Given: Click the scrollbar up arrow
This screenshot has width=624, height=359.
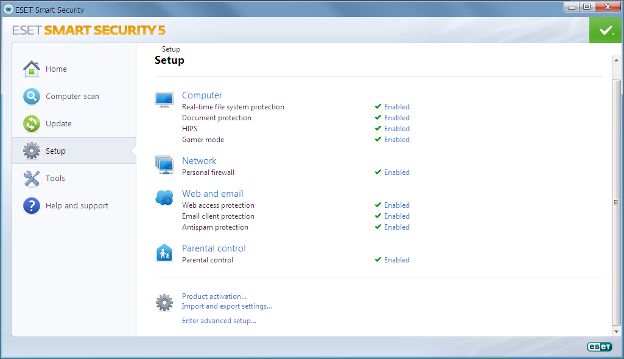Looking at the screenshot, I should click(x=617, y=60).
